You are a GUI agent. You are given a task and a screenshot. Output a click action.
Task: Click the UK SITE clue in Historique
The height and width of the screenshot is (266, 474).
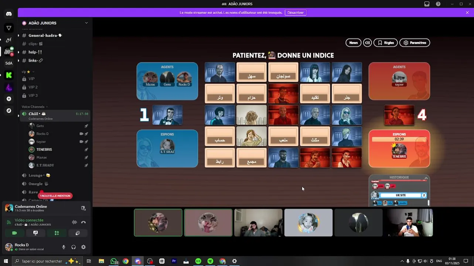[401, 195]
